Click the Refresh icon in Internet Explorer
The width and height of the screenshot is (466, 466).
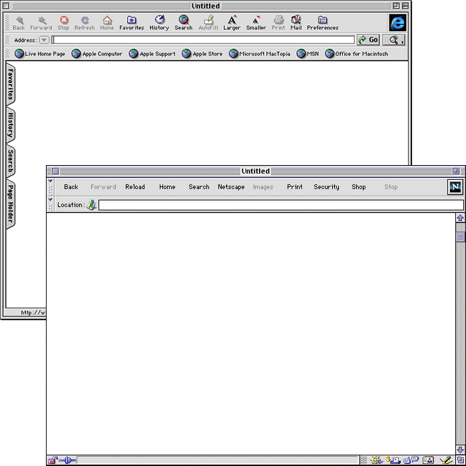(85, 20)
